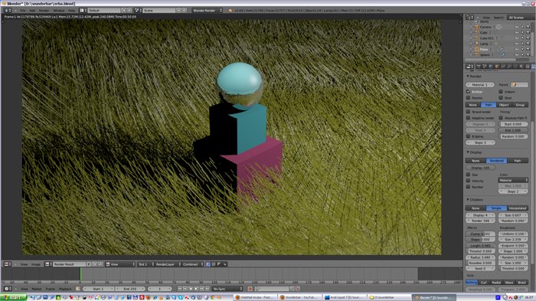Open the RenderLayer dropdown
536x301 pixels.
click(x=167, y=264)
